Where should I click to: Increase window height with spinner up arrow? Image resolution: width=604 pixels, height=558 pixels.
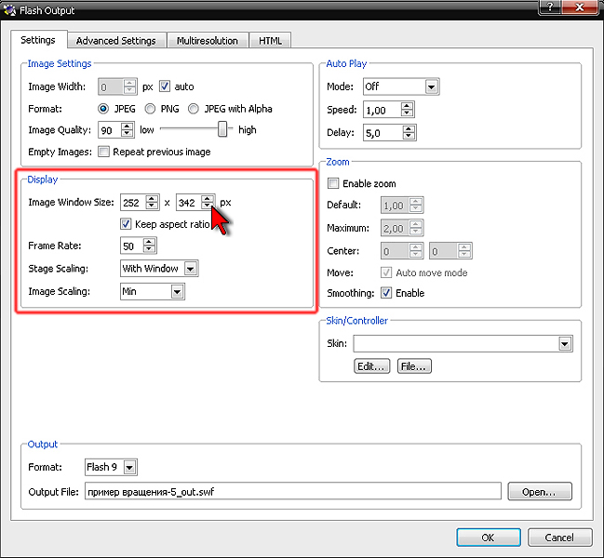(208, 199)
